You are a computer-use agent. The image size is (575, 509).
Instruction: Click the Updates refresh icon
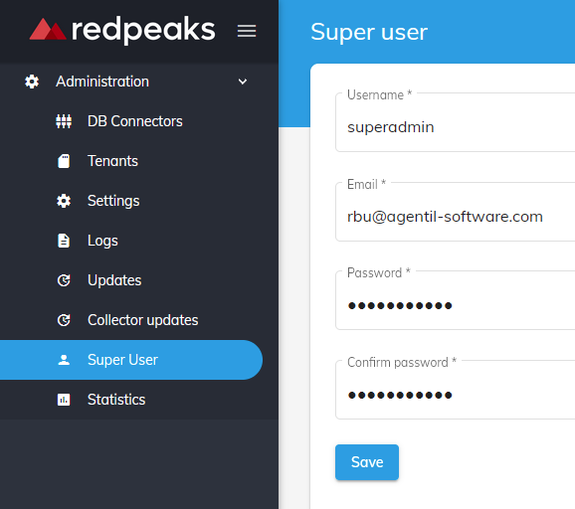[64, 280]
